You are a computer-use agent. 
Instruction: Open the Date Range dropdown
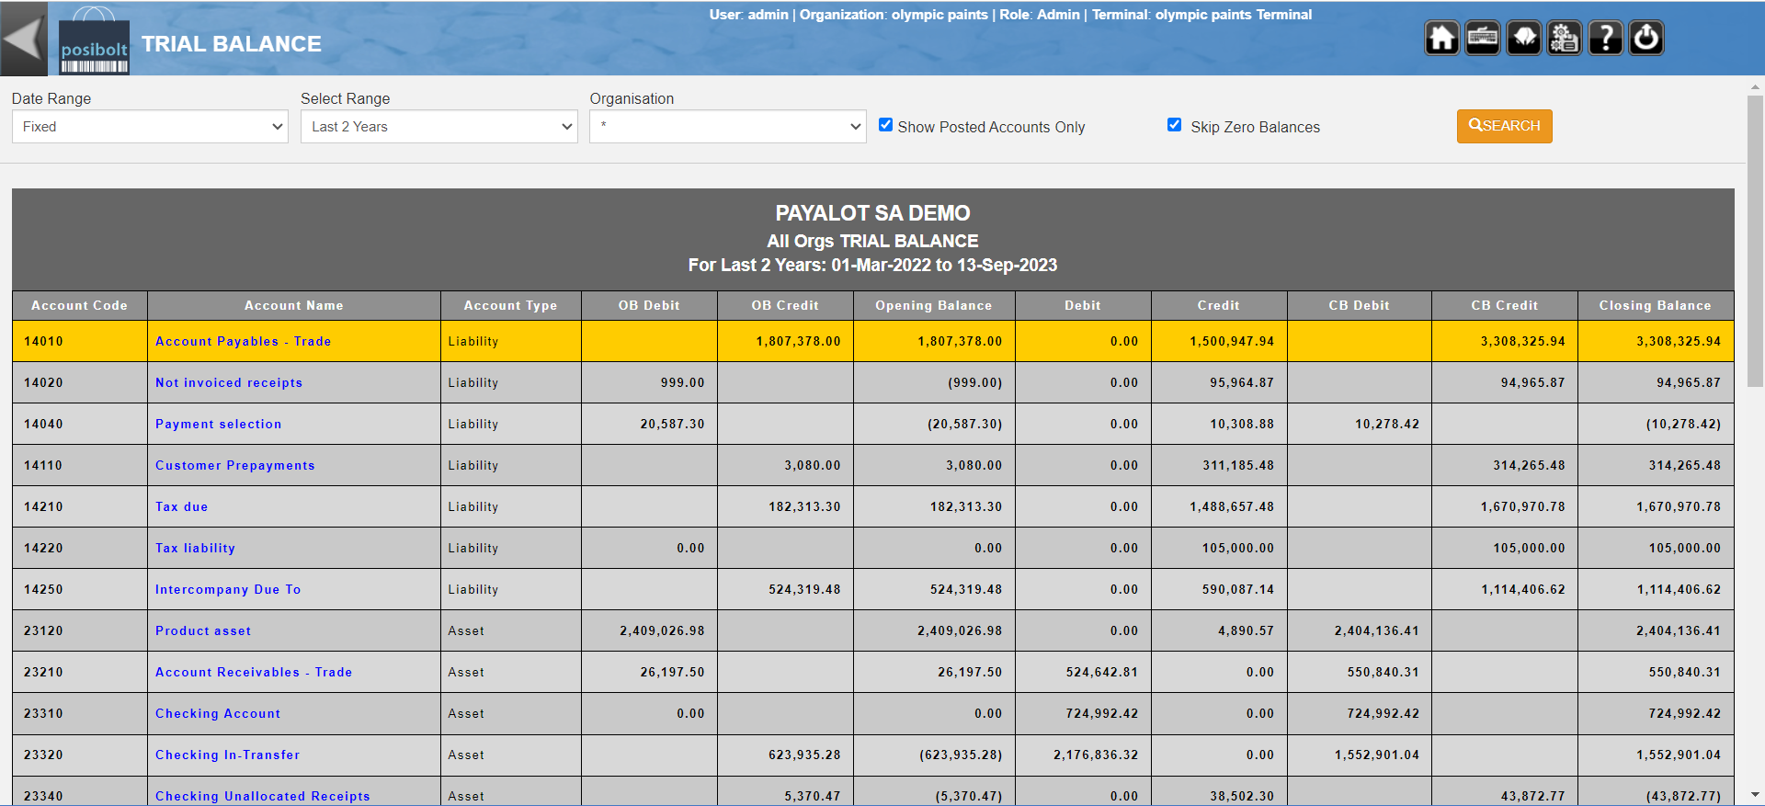click(x=150, y=127)
